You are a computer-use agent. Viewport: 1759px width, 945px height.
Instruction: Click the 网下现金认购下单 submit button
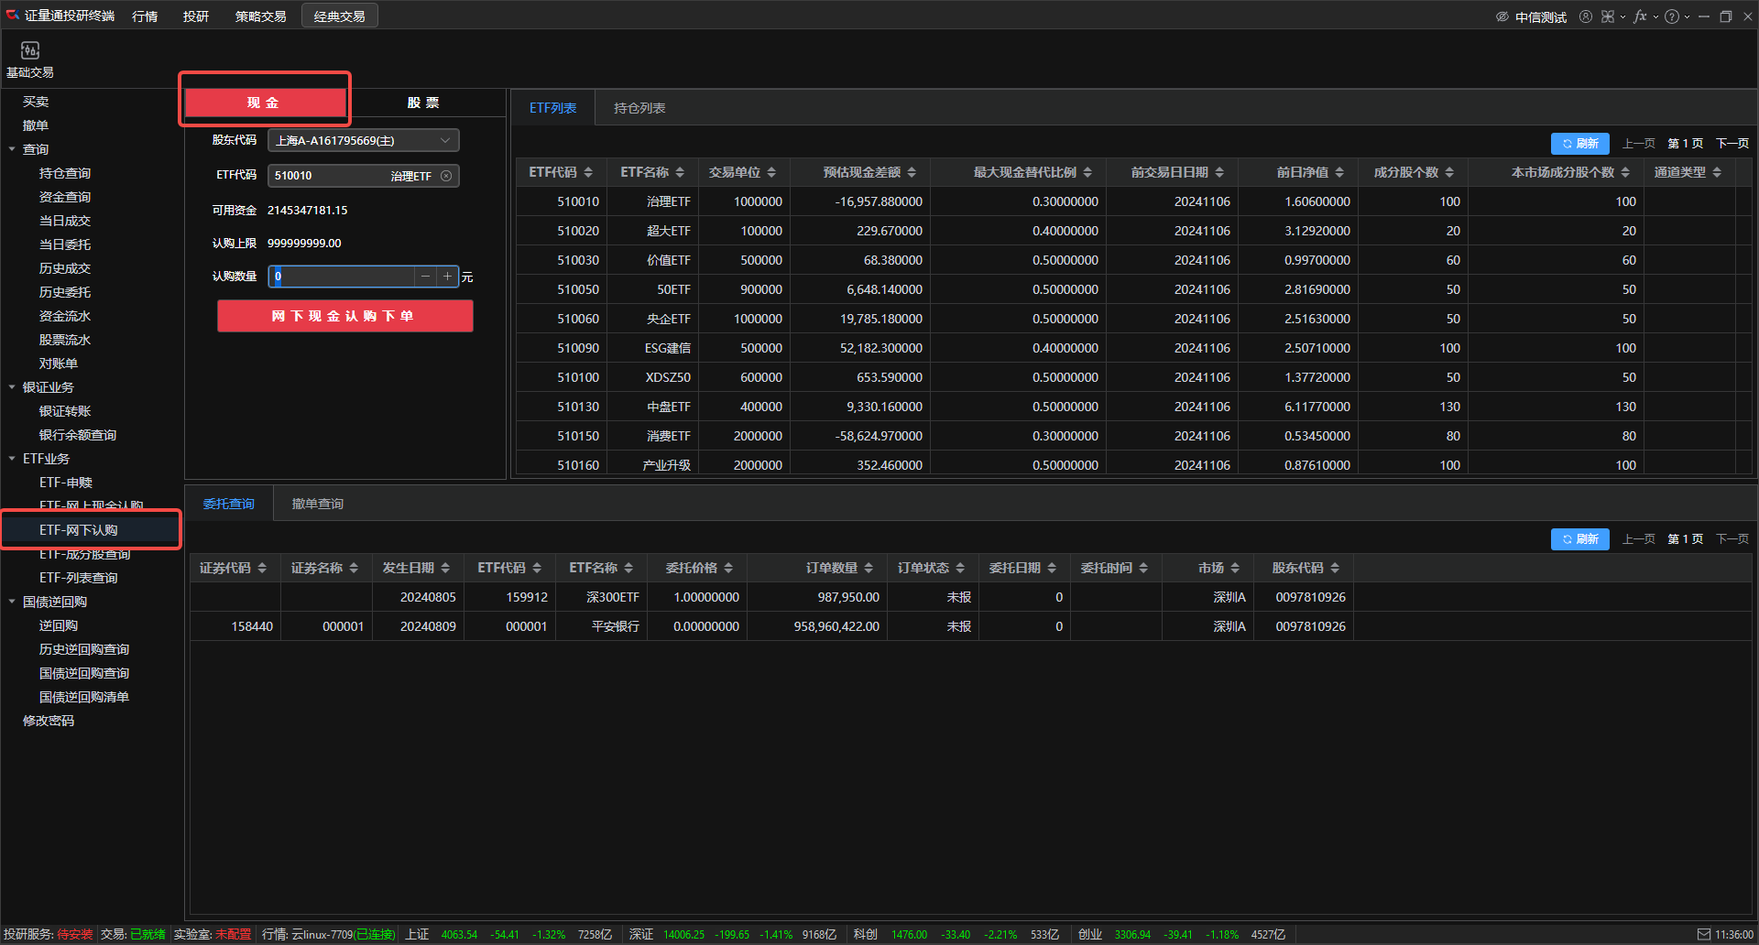click(344, 316)
